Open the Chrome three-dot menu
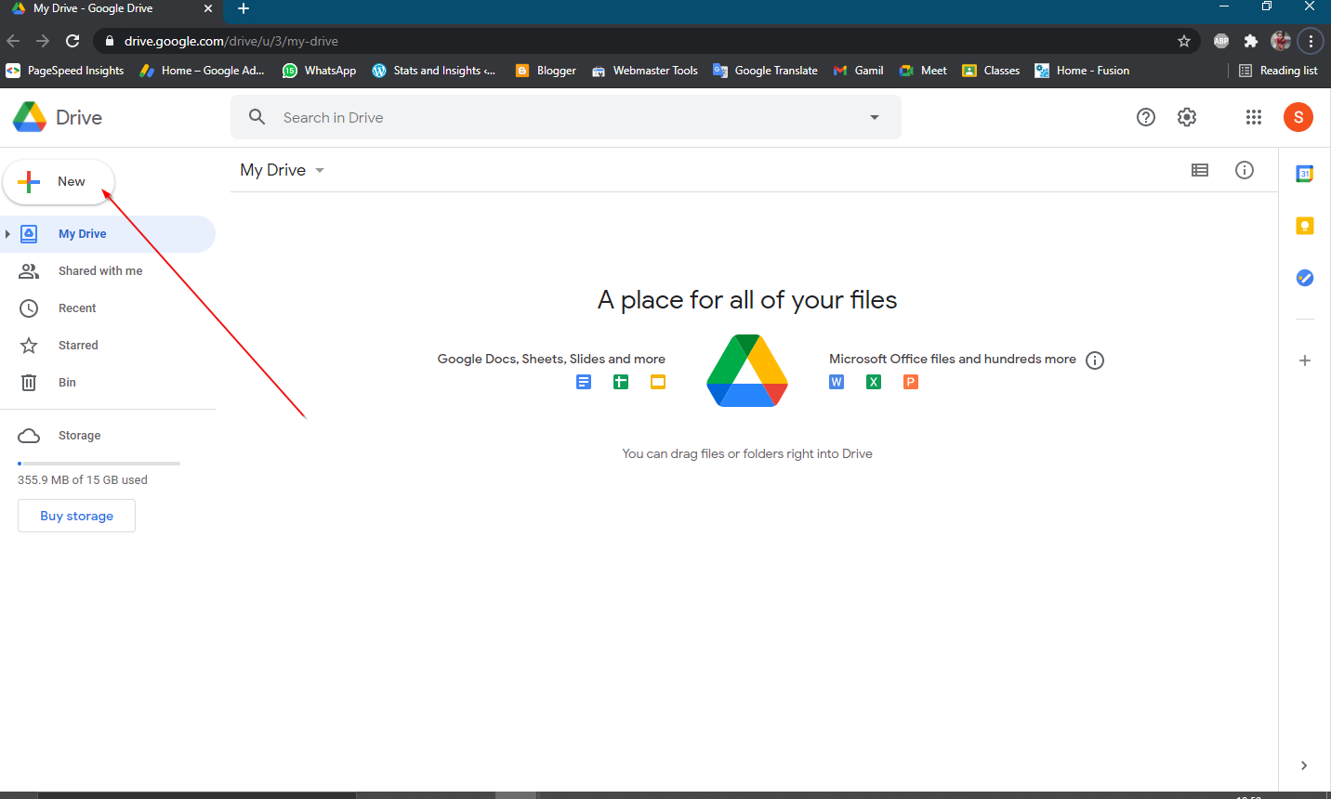 coord(1311,41)
